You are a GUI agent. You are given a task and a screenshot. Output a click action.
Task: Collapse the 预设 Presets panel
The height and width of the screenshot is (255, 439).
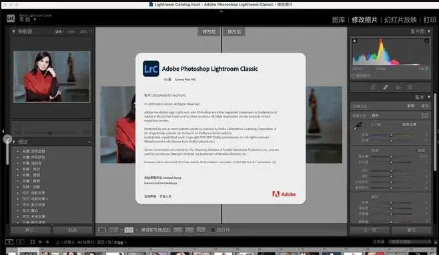click(13, 142)
